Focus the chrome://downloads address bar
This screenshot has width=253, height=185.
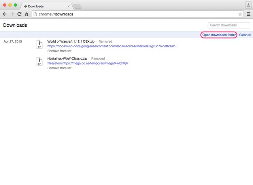(x=138, y=14)
